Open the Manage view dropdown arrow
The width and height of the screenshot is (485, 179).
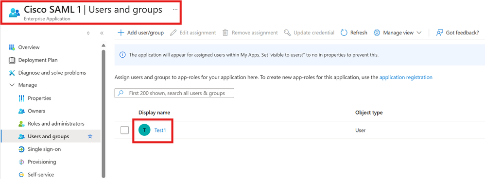click(x=419, y=33)
